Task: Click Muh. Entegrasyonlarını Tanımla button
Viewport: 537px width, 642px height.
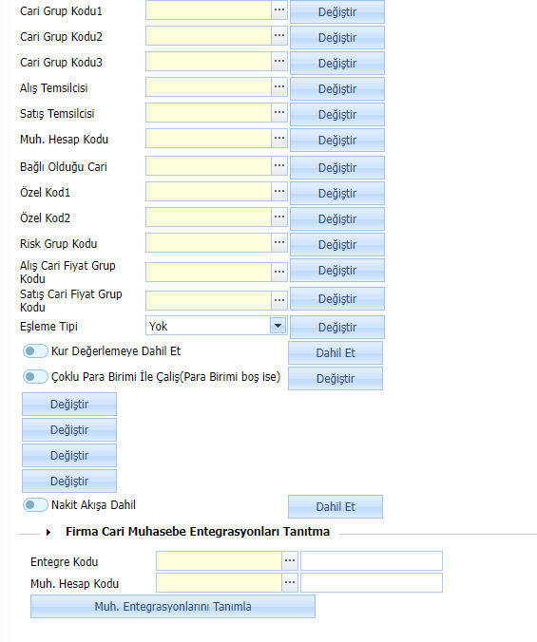Action: pyautogui.click(x=173, y=606)
